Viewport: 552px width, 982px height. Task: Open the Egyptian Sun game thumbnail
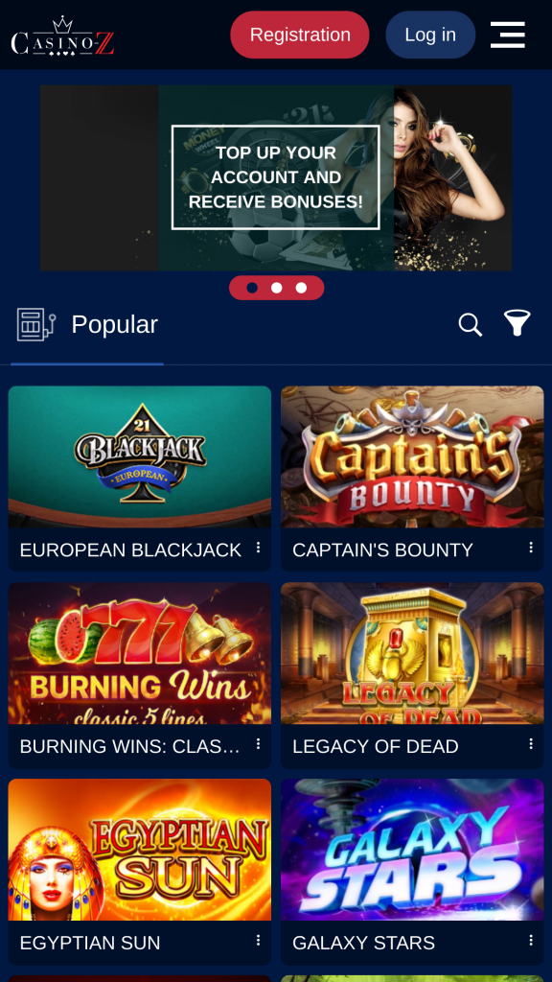point(140,850)
